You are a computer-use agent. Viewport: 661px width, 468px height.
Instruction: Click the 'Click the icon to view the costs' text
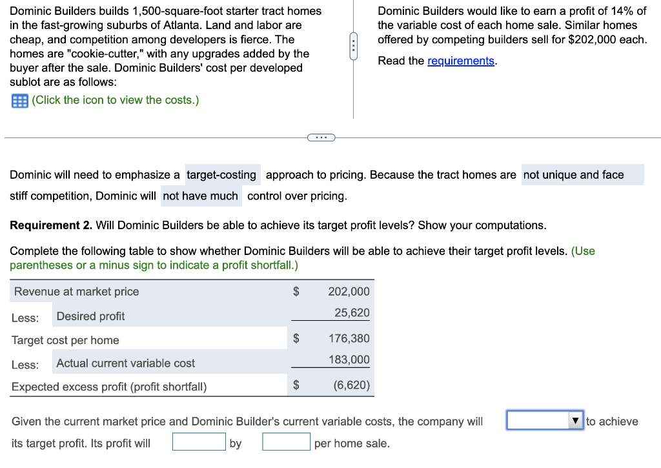pos(114,100)
